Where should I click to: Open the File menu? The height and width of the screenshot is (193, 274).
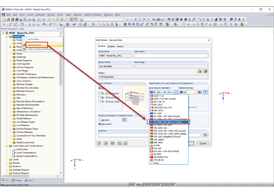(x=9, y=15)
